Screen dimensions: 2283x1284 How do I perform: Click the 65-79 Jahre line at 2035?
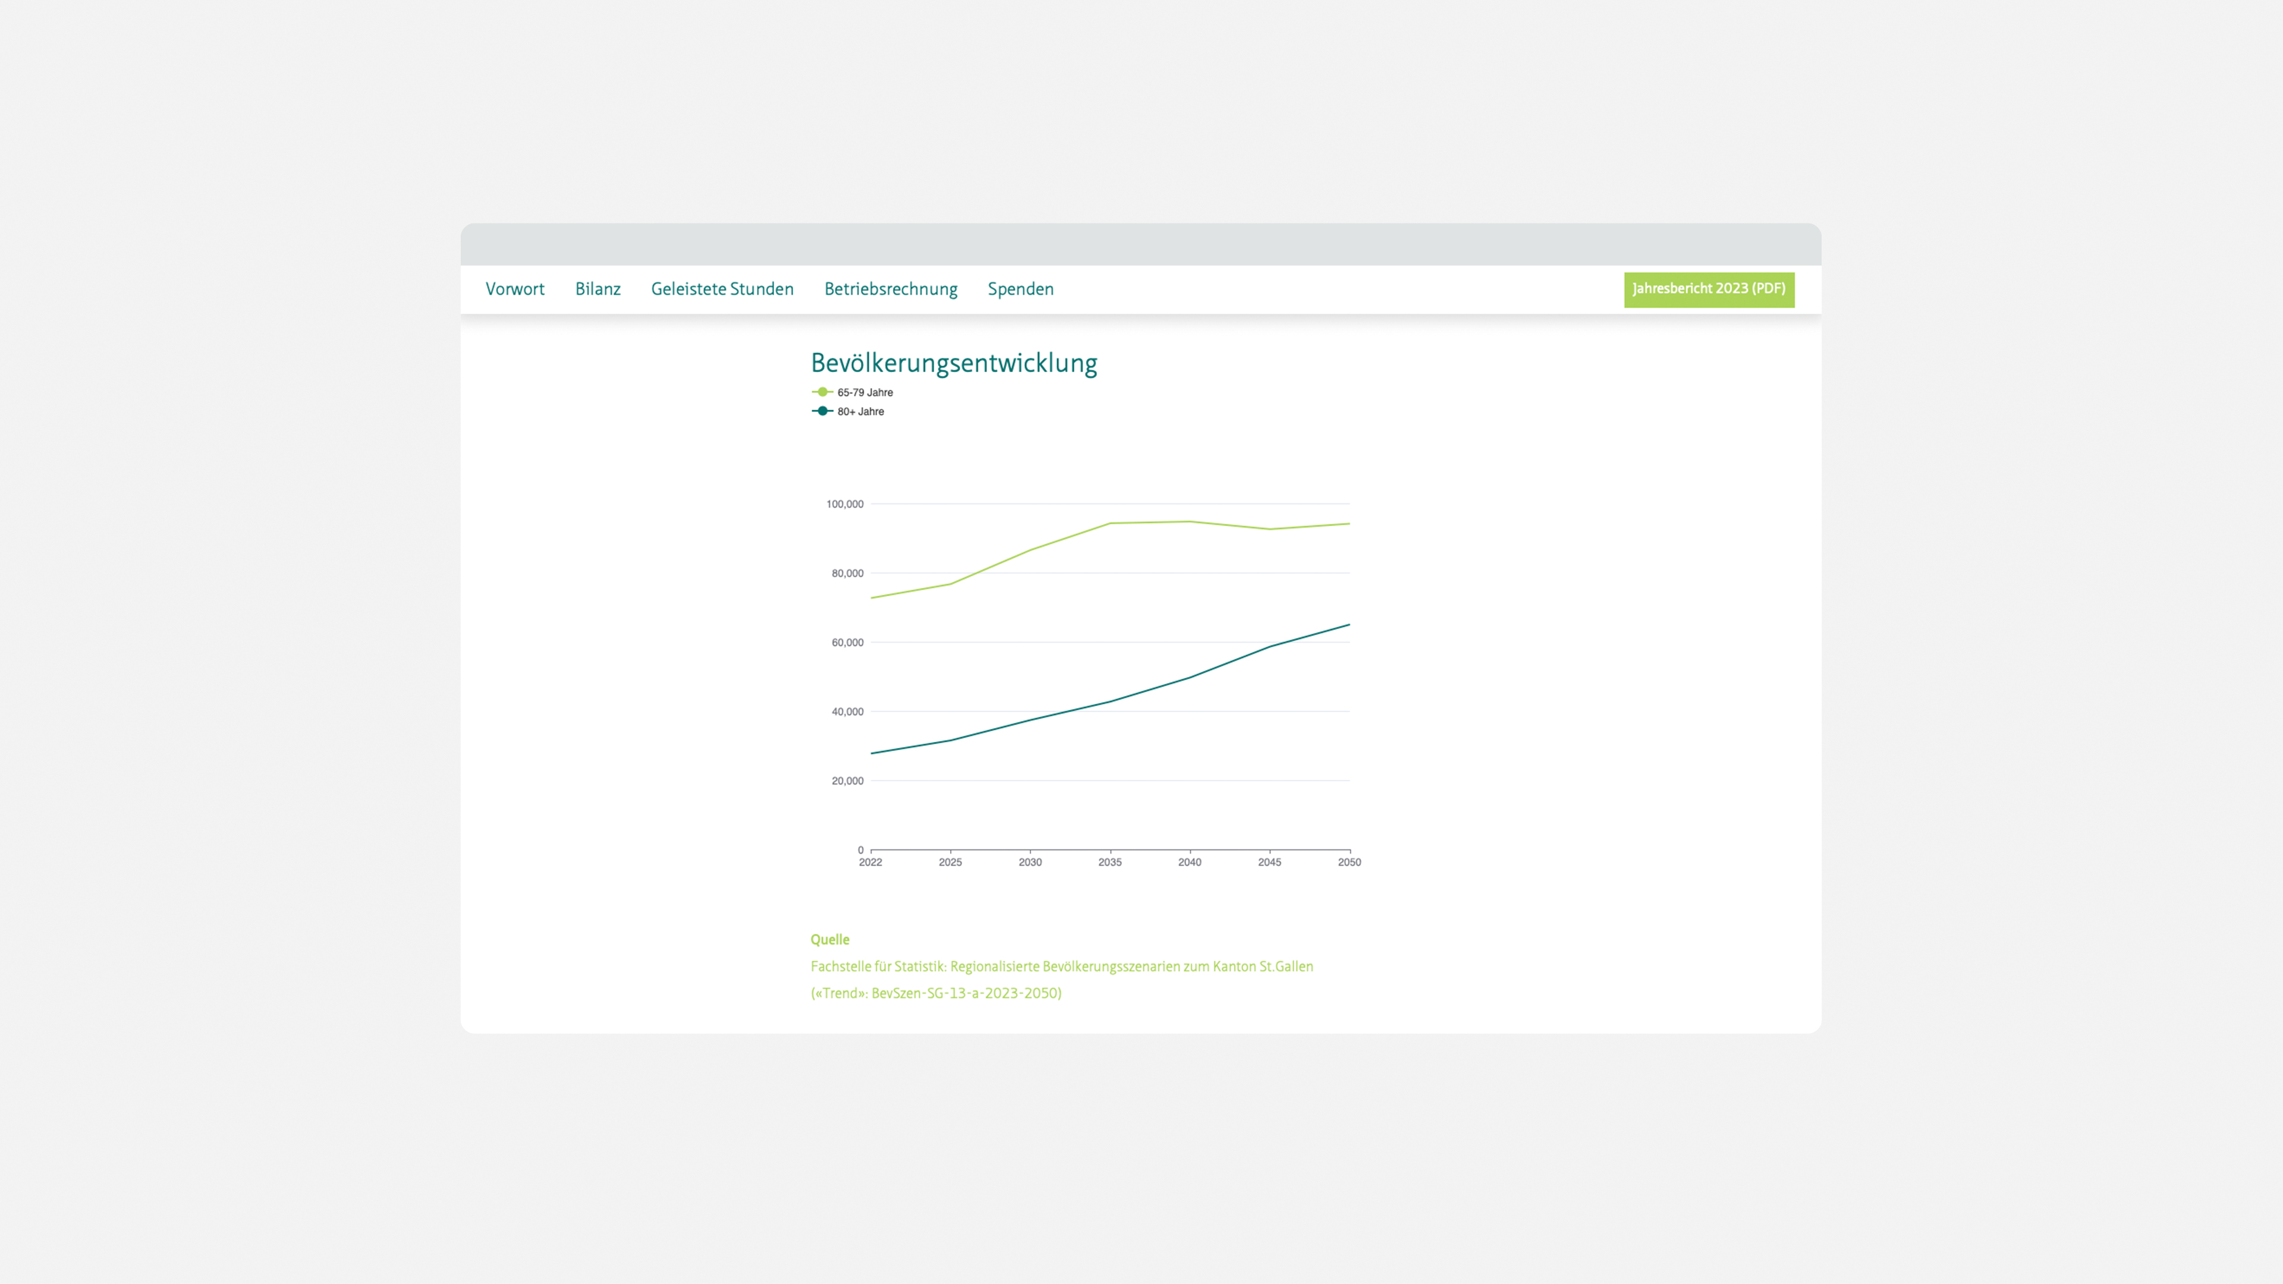(x=1109, y=524)
